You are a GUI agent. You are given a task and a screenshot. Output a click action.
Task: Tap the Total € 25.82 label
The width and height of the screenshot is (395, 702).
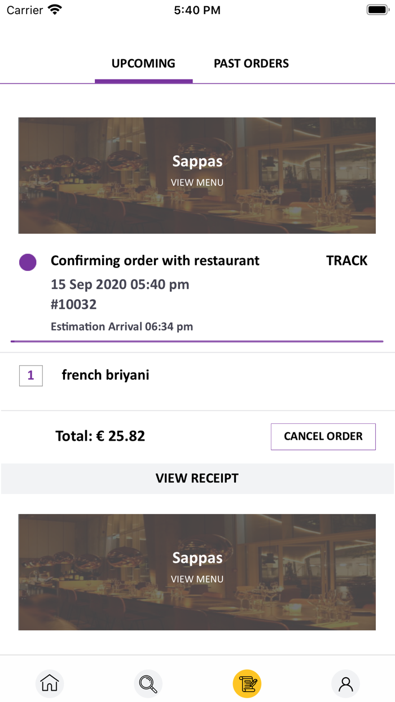click(x=100, y=436)
